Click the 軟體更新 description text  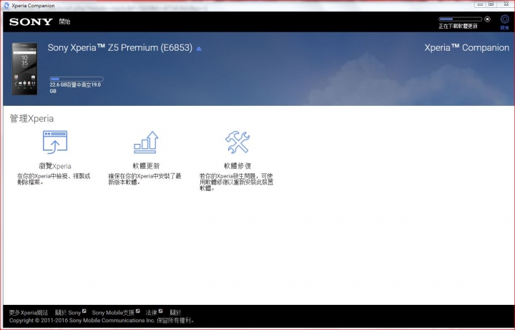click(144, 179)
